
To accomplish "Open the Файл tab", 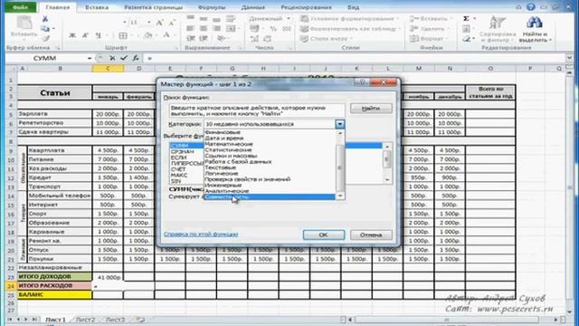I will (20, 7).
